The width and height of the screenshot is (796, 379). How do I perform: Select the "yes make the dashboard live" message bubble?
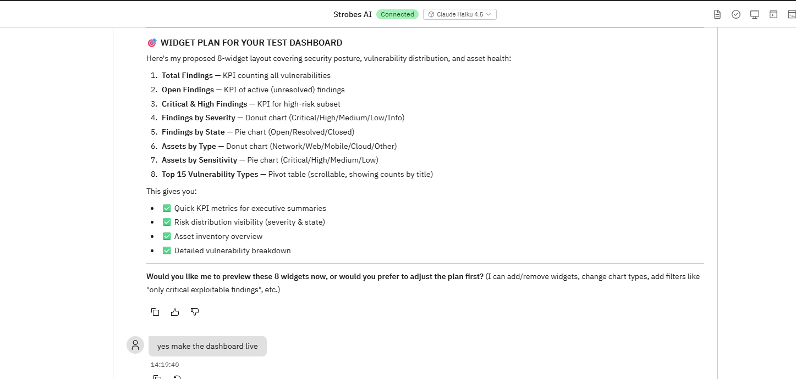tap(207, 346)
